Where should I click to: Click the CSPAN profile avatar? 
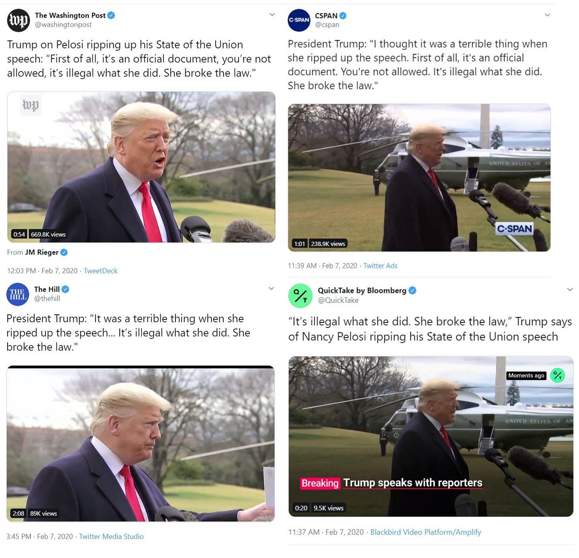[x=299, y=20]
